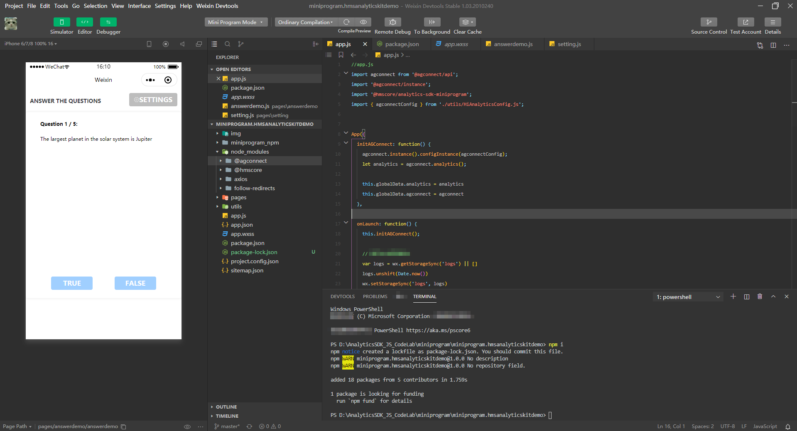
Task: Open the Ordinary Compilation dropdown
Action: 305,22
